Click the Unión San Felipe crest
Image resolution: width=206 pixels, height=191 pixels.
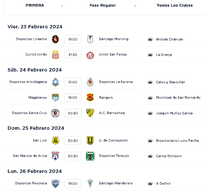tap(90, 55)
